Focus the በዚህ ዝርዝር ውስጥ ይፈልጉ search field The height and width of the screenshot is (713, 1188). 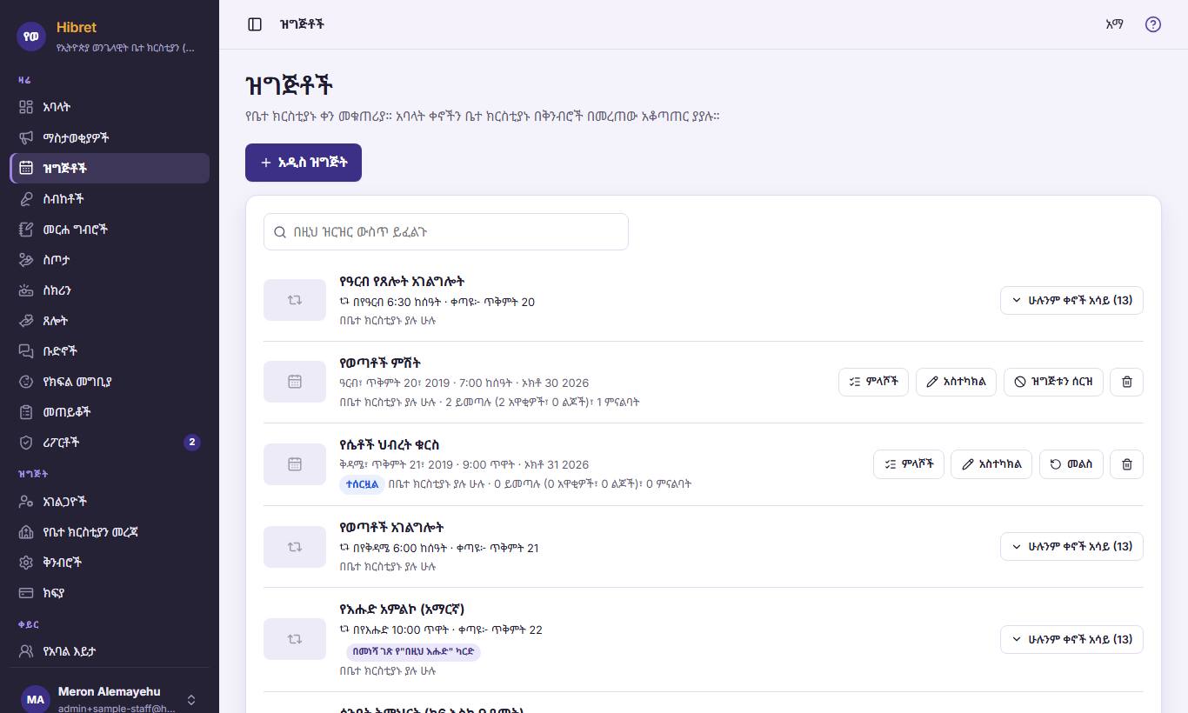pyautogui.click(x=446, y=232)
